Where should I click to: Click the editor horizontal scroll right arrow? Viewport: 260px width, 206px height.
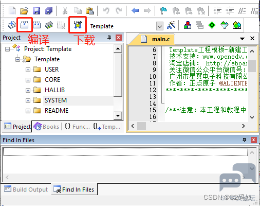pyautogui.click(x=244, y=126)
